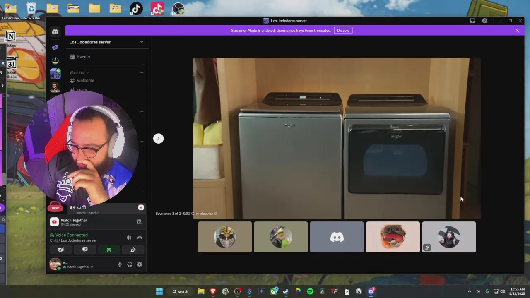This screenshot has width=530, height=298.
Task: Open Windows Start menu
Action: 159,291
